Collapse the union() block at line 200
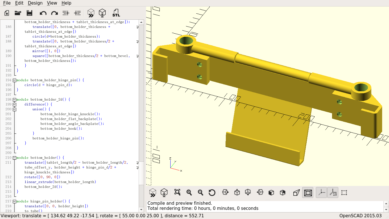Image resolution: width=389 pixels, height=219 pixels. tap(14, 109)
